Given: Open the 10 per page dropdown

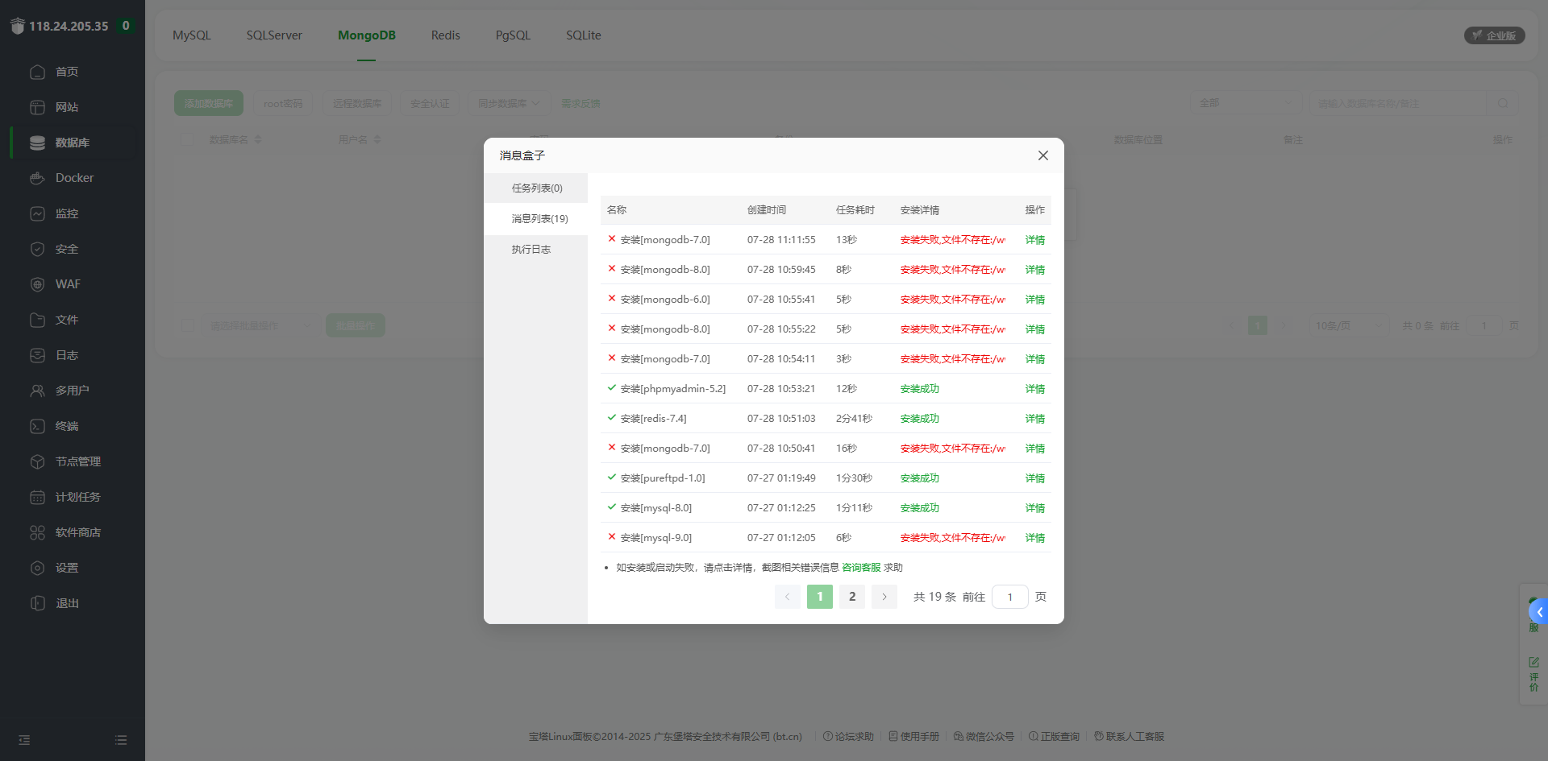Looking at the screenshot, I should pos(1346,325).
